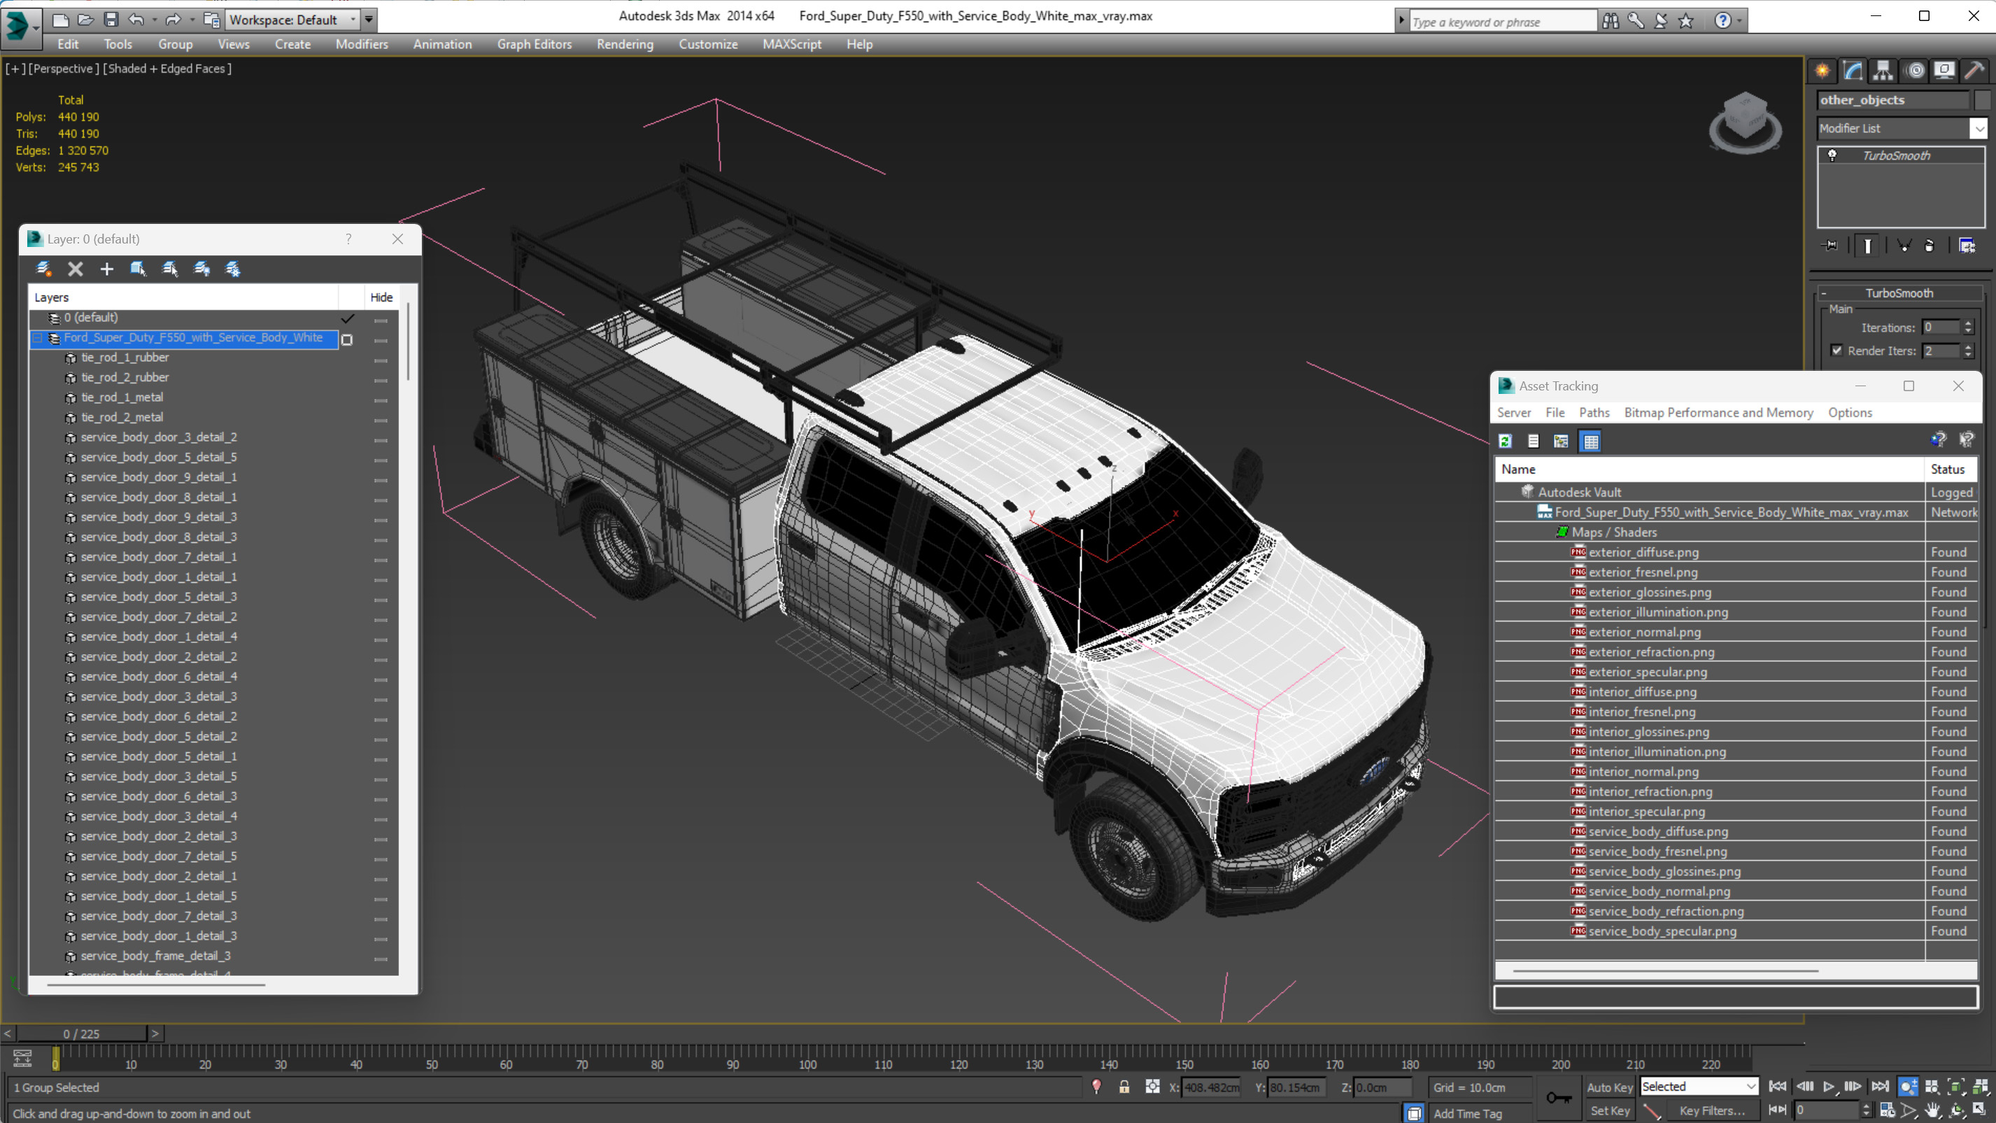Open the Motion command panel tab
Screen dimensions: 1996x1123
click(x=1915, y=71)
